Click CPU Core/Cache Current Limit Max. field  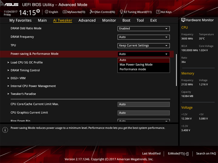pos(144,104)
